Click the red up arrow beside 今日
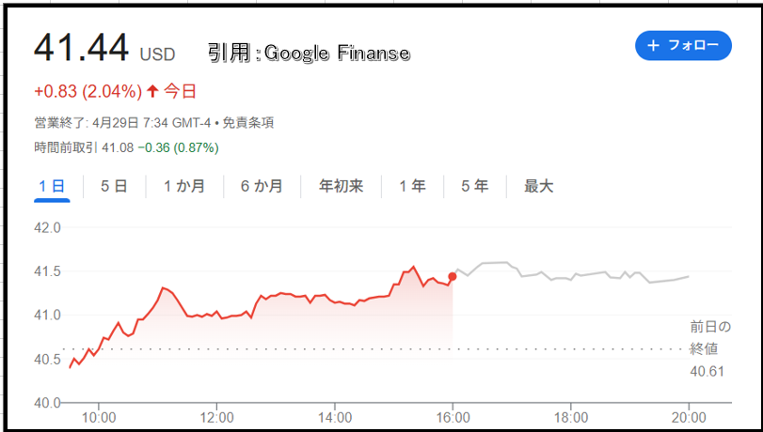 click(x=152, y=91)
